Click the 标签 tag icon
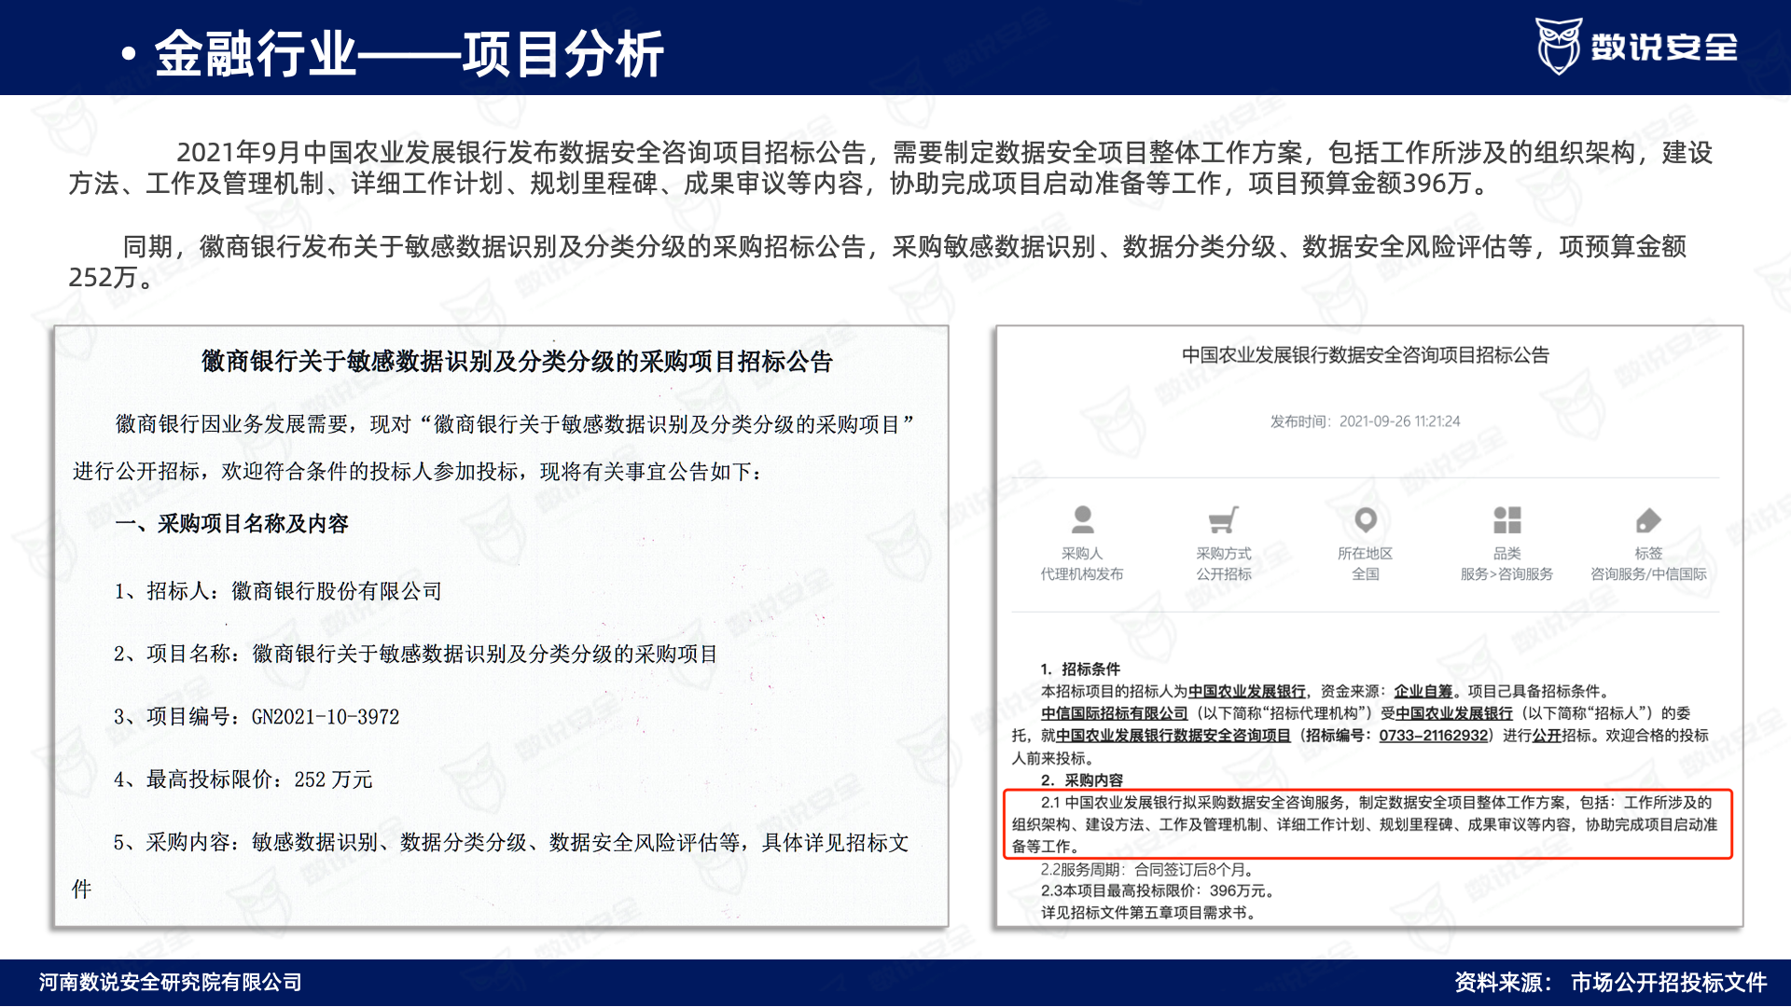Viewport: 1791px width, 1007px height. (1648, 519)
